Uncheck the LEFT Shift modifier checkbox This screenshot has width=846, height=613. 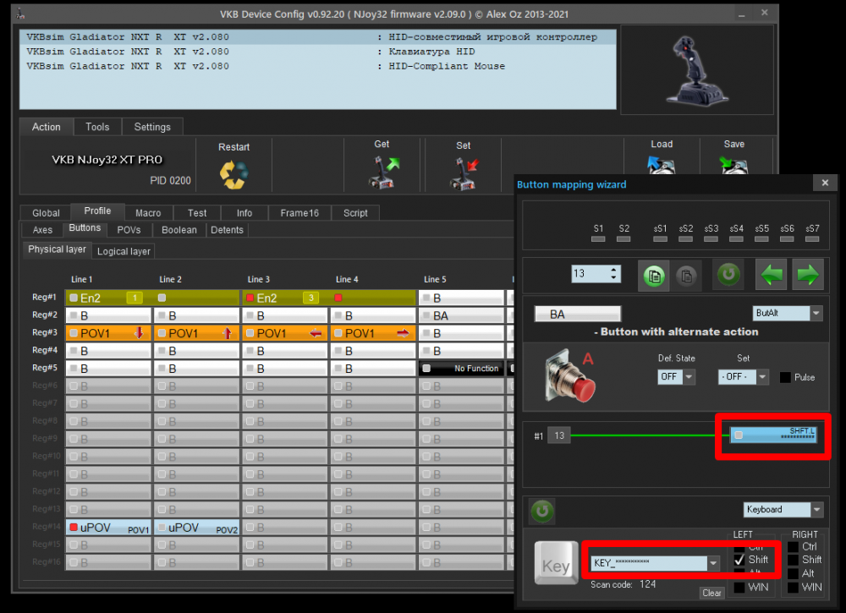pos(739,560)
